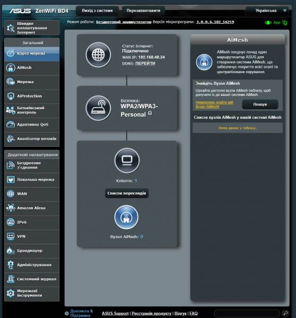Click the Реєстрація продукту link
Screen dimensions: 296x318
tap(152, 313)
